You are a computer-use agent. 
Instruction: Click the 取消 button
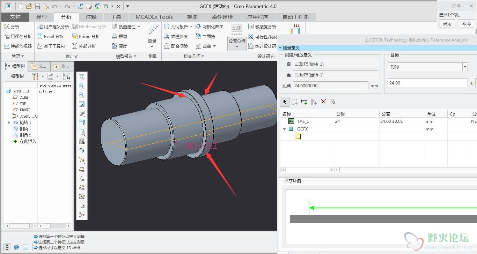pos(467,24)
